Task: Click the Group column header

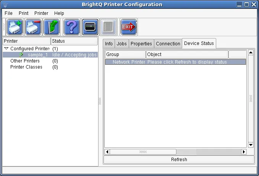Action: tap(125, 54)
